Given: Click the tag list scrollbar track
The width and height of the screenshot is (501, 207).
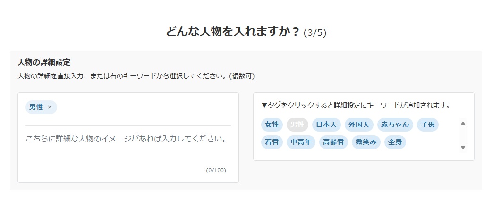Looking at the screenshot, I should pos(463,135).
